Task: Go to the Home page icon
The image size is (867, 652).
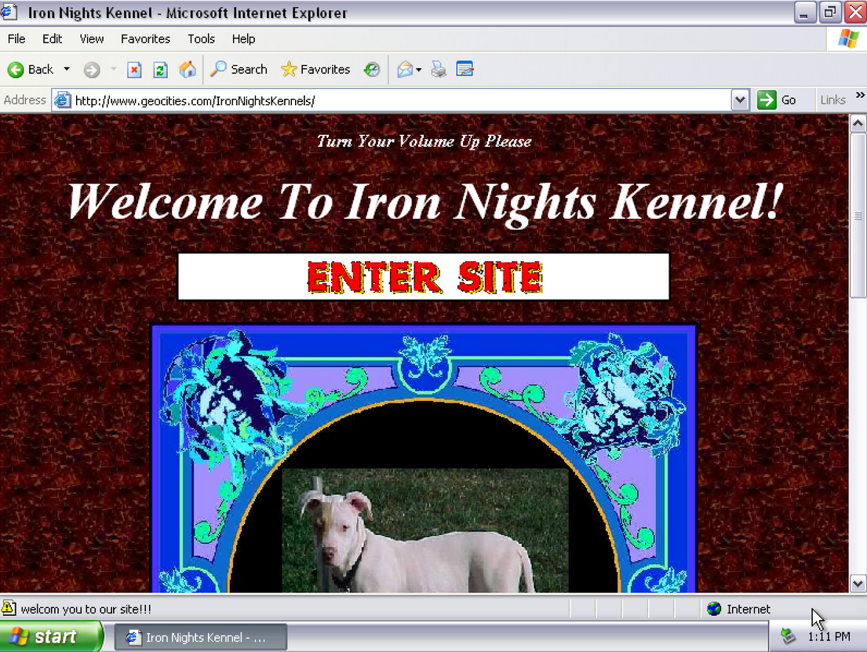Action: pyautogui.click(x=188, y=70)
